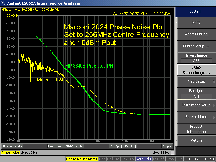Click the LO Opt [<150kHz] indicator
This screenshot has height=162, width=216.
pos(123,146)
